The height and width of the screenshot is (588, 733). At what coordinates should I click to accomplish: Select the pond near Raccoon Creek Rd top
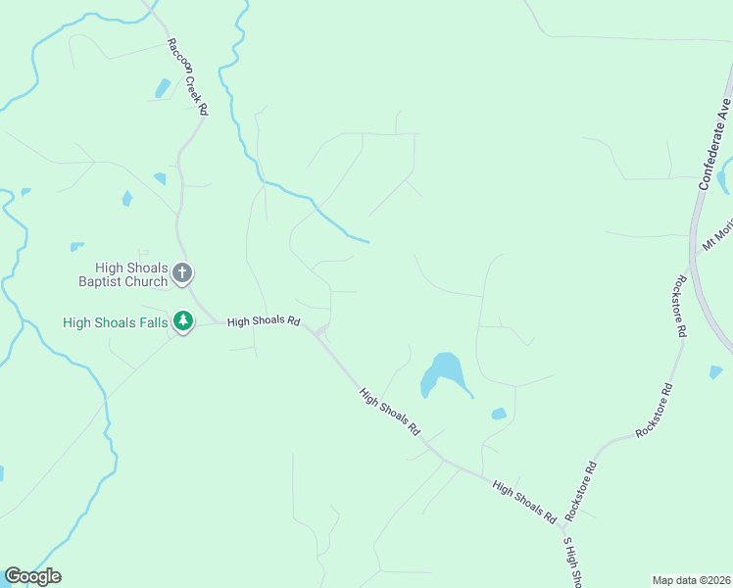coord(163,88)
